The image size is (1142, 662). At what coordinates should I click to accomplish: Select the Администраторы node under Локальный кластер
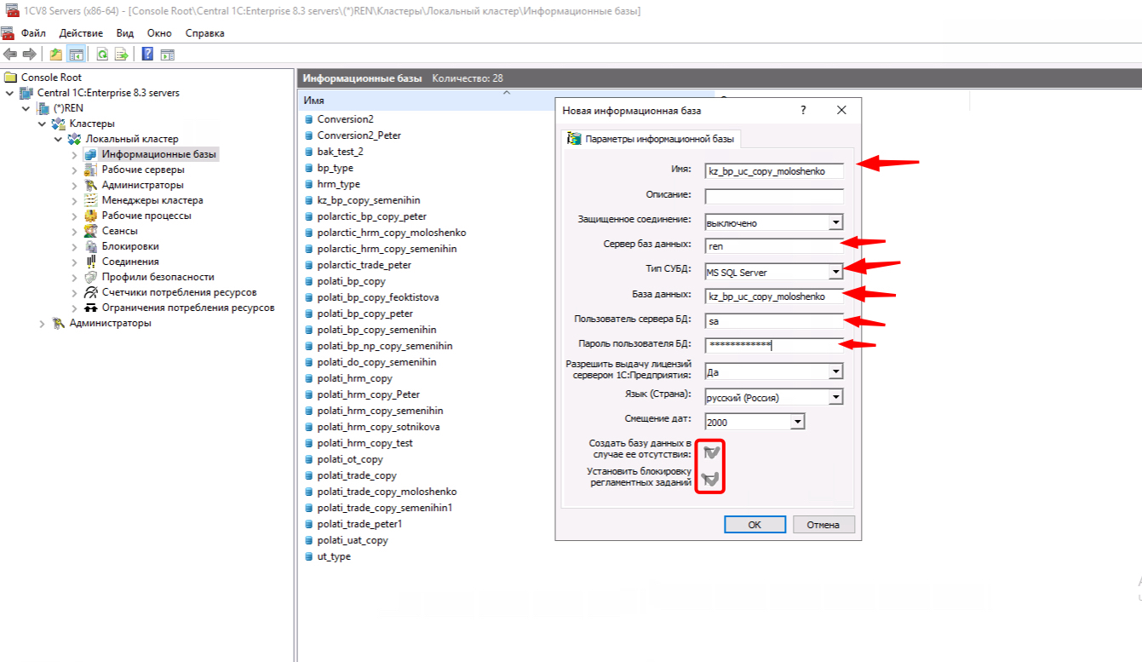(x=142, y=185)
